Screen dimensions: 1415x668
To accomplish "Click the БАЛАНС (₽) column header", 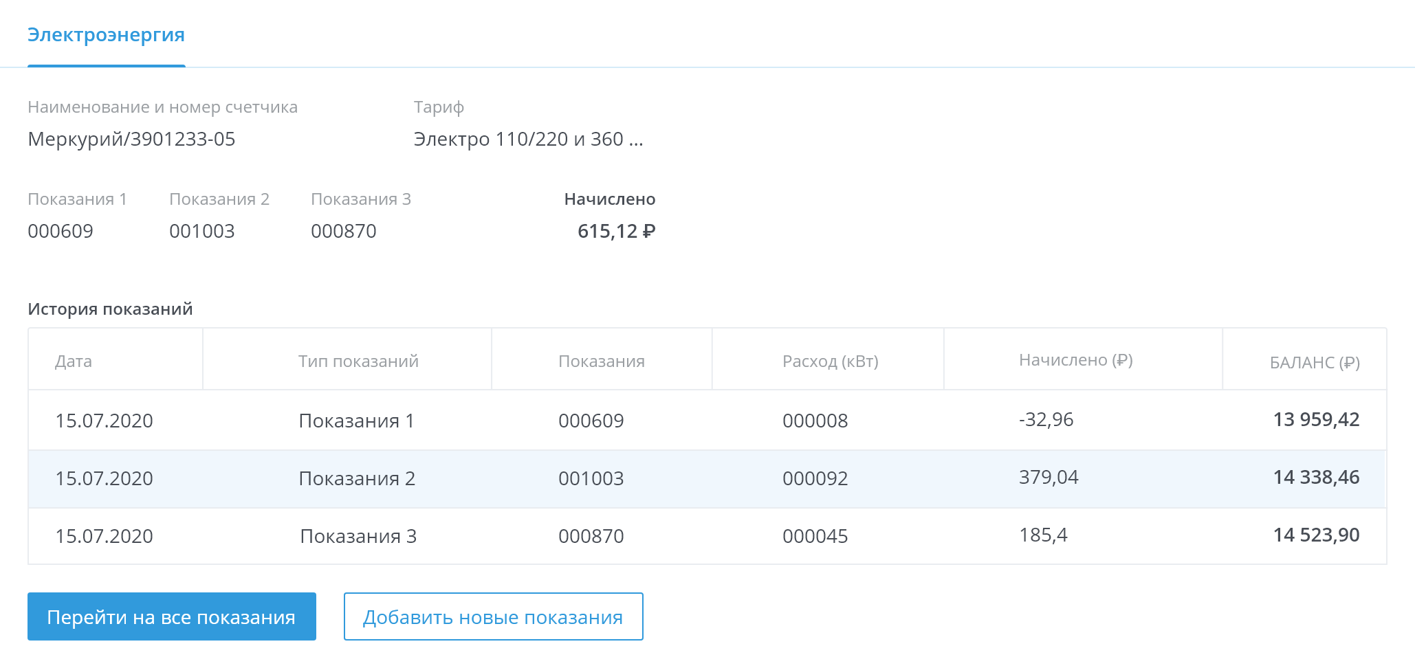I will point(1314,363).
